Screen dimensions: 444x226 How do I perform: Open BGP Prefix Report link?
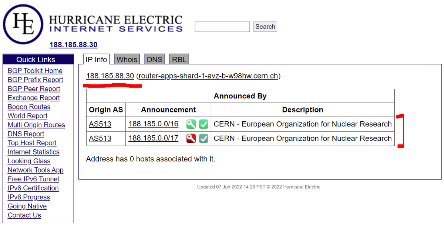click(36, 80)
